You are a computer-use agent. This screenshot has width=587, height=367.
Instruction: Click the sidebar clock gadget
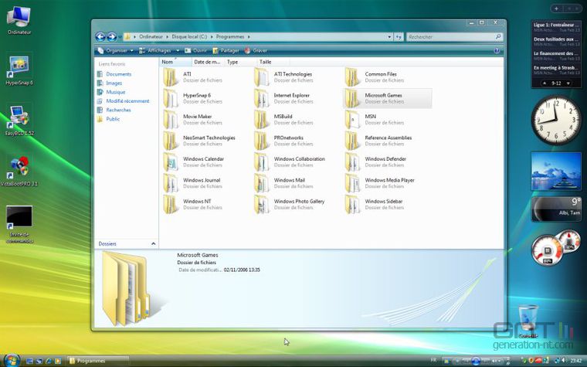click(x=556, y=120)
